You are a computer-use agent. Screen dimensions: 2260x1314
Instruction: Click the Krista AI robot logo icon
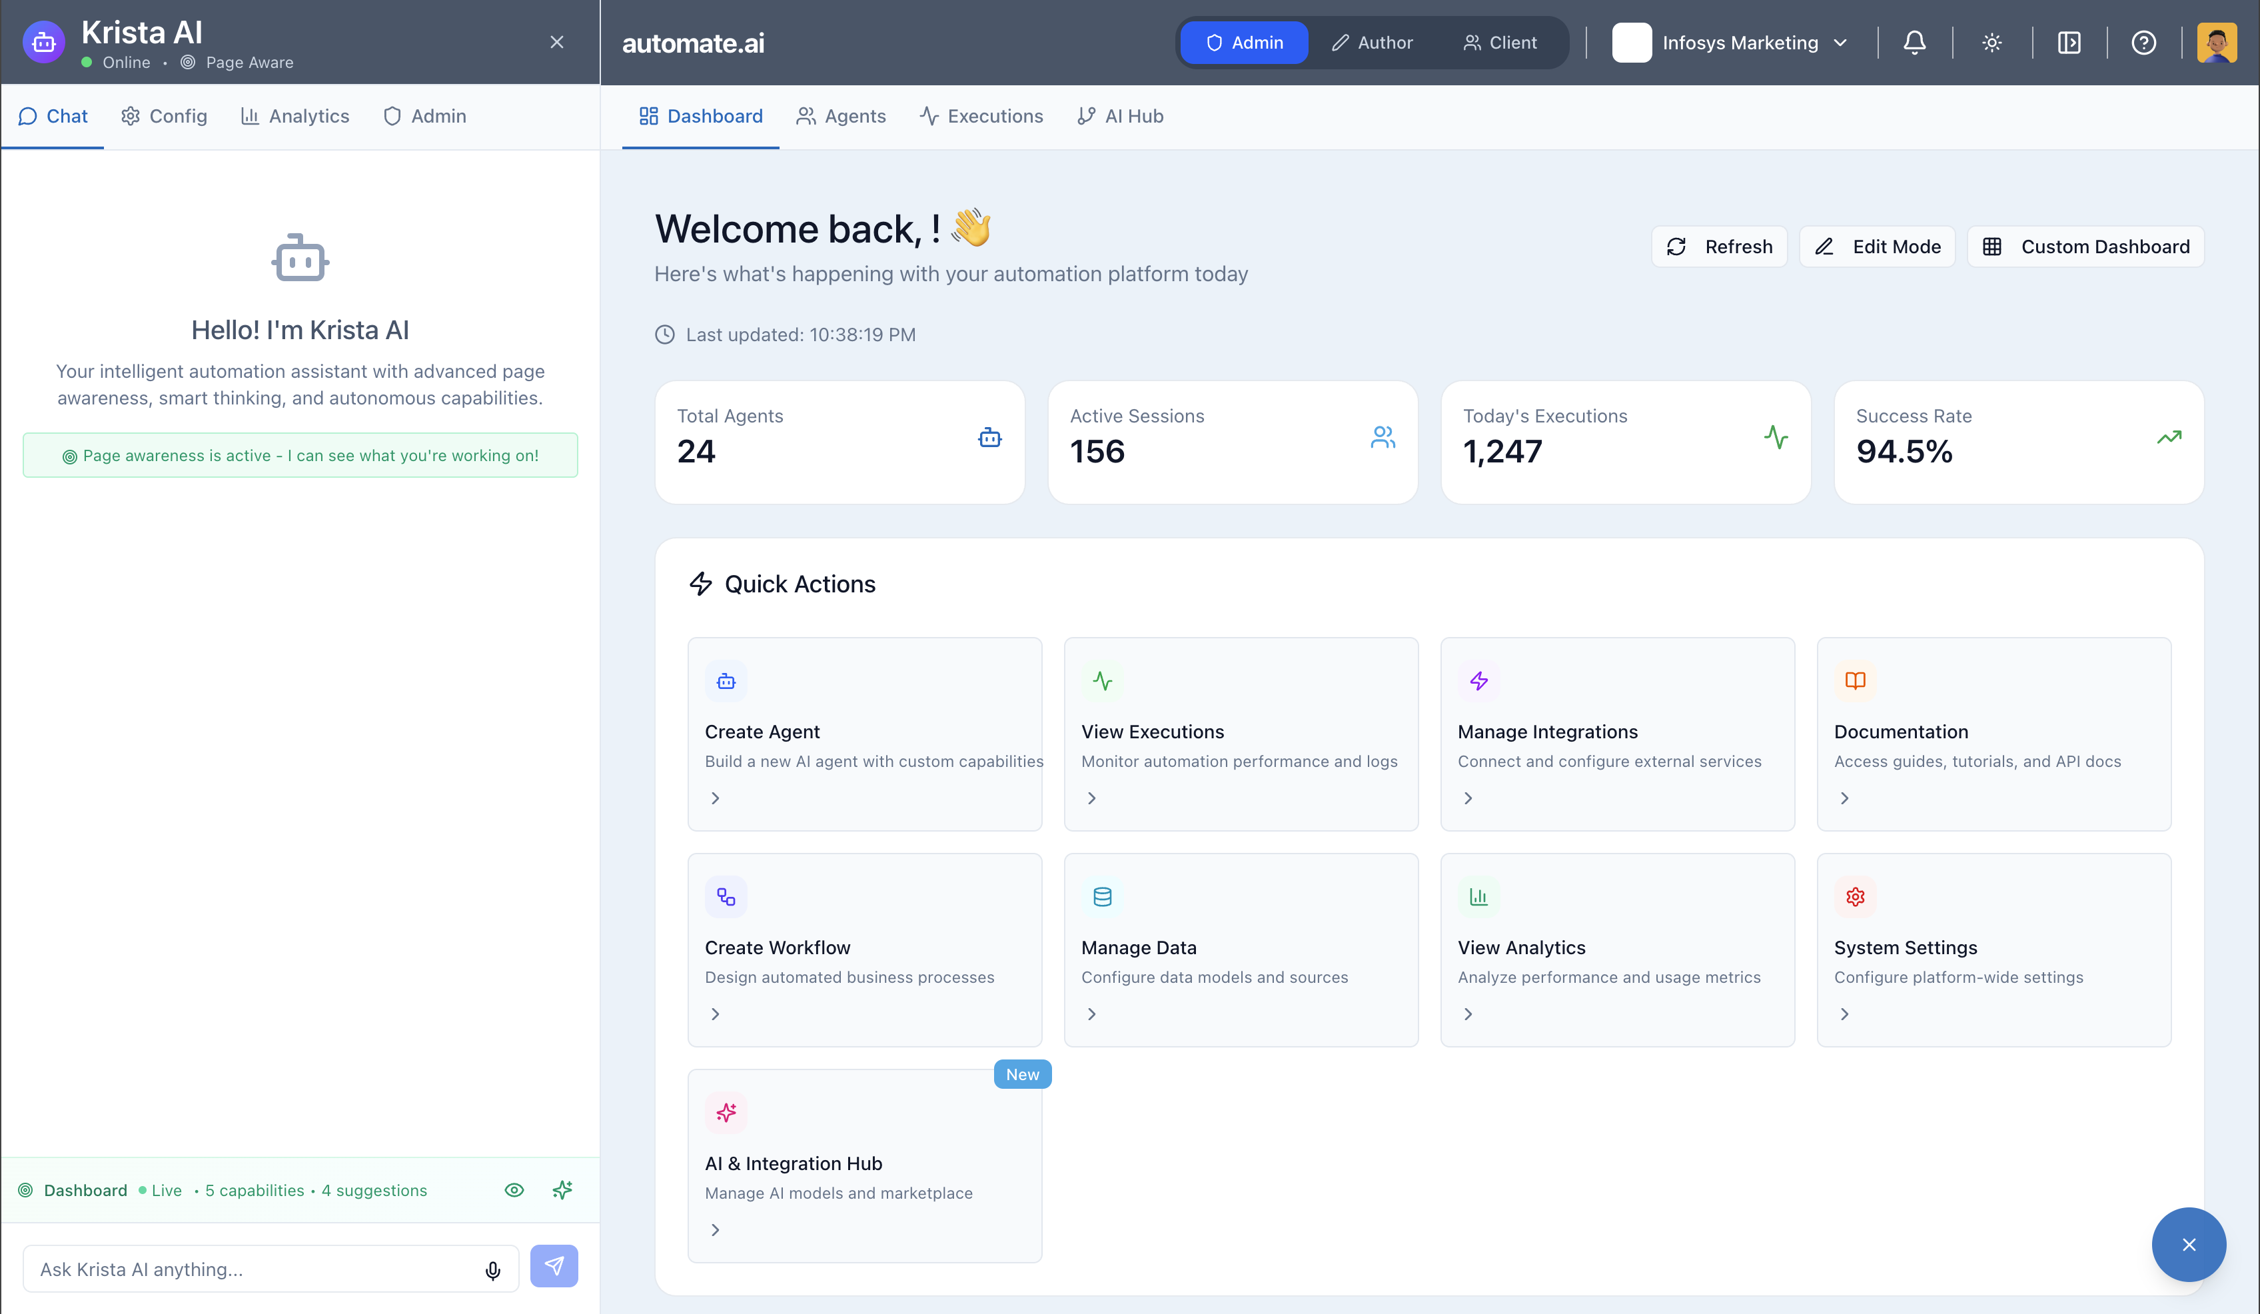43,42
